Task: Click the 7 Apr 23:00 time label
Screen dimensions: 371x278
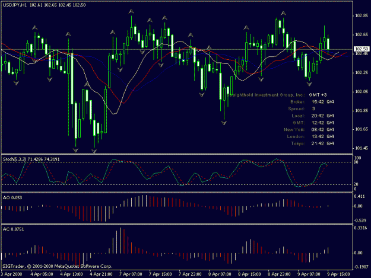Action: pos(190,274)
